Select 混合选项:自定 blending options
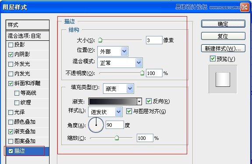Screen dimensions: 252x164 [x=28, y=36]
